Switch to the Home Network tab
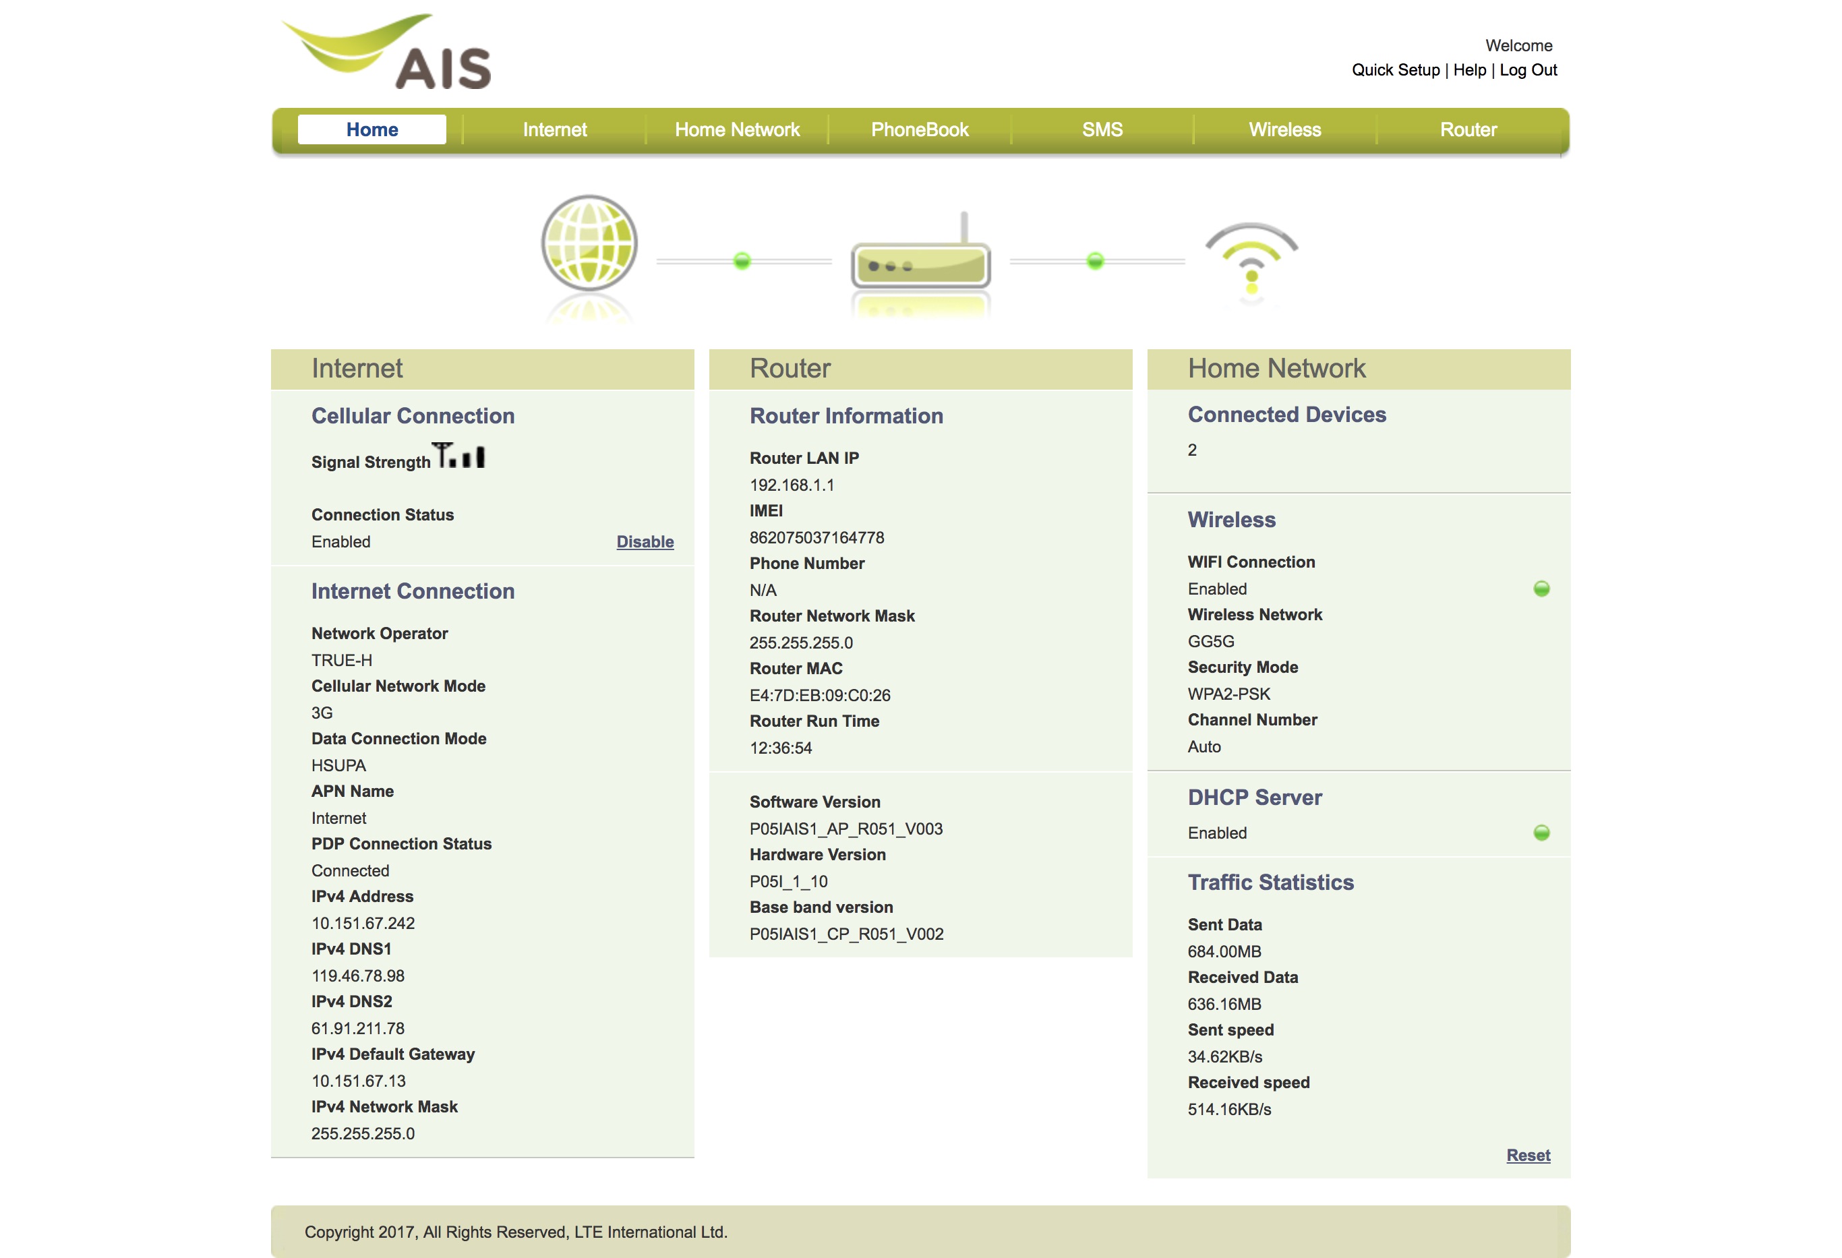 point(737,129)
